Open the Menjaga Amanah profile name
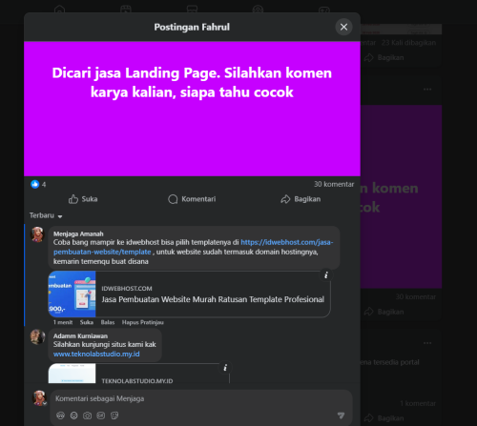This screenshot has height=426, width=477. (78, 233)
